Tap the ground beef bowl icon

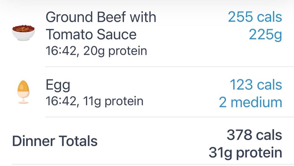tap(23, 32)
